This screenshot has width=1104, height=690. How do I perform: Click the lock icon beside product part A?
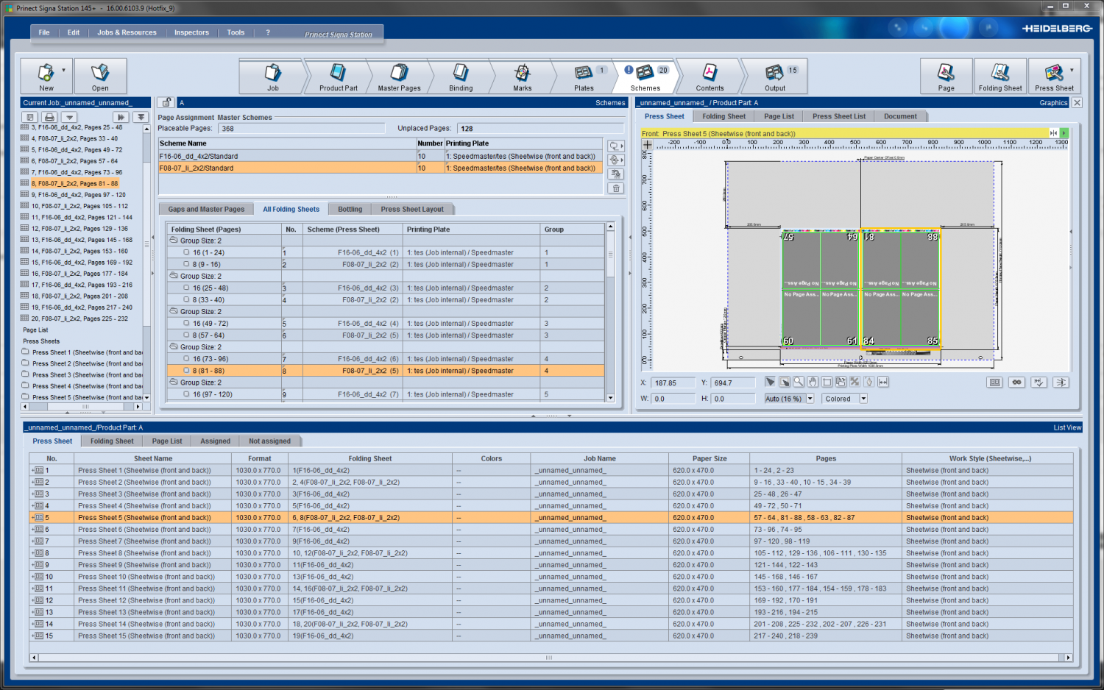(x=166, y=102)
